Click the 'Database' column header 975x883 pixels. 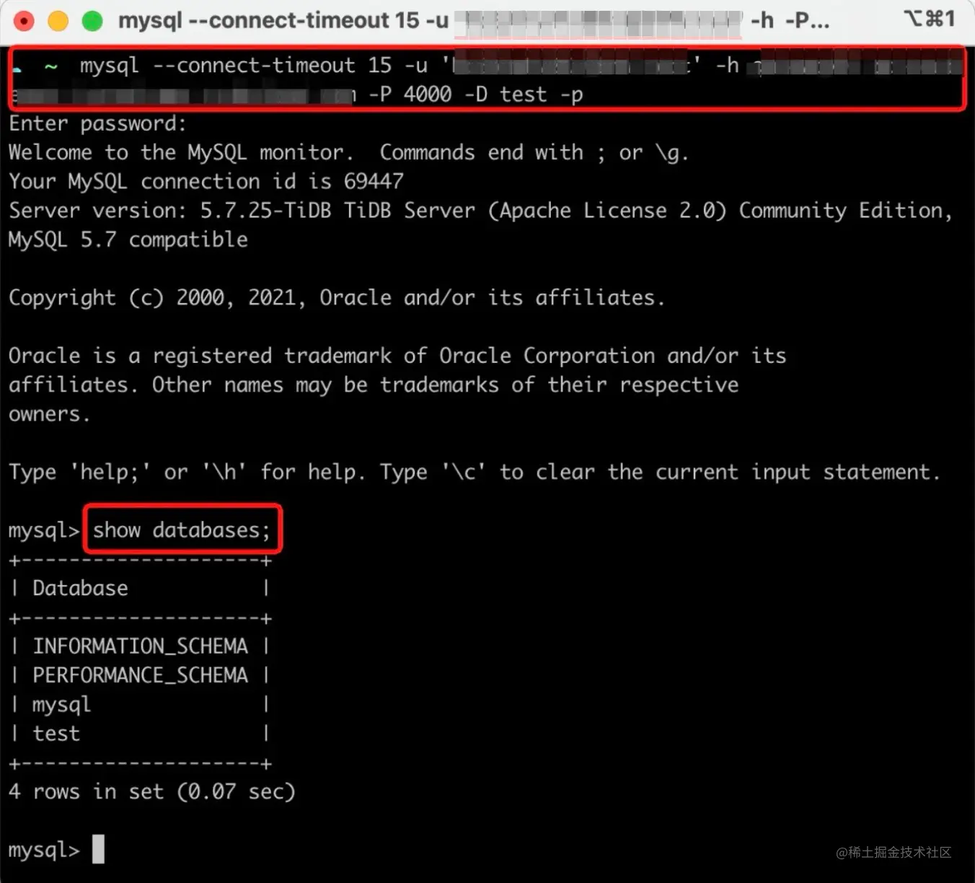(80, 589)
